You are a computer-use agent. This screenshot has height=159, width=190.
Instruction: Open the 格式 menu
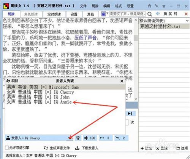click(119, 6)
